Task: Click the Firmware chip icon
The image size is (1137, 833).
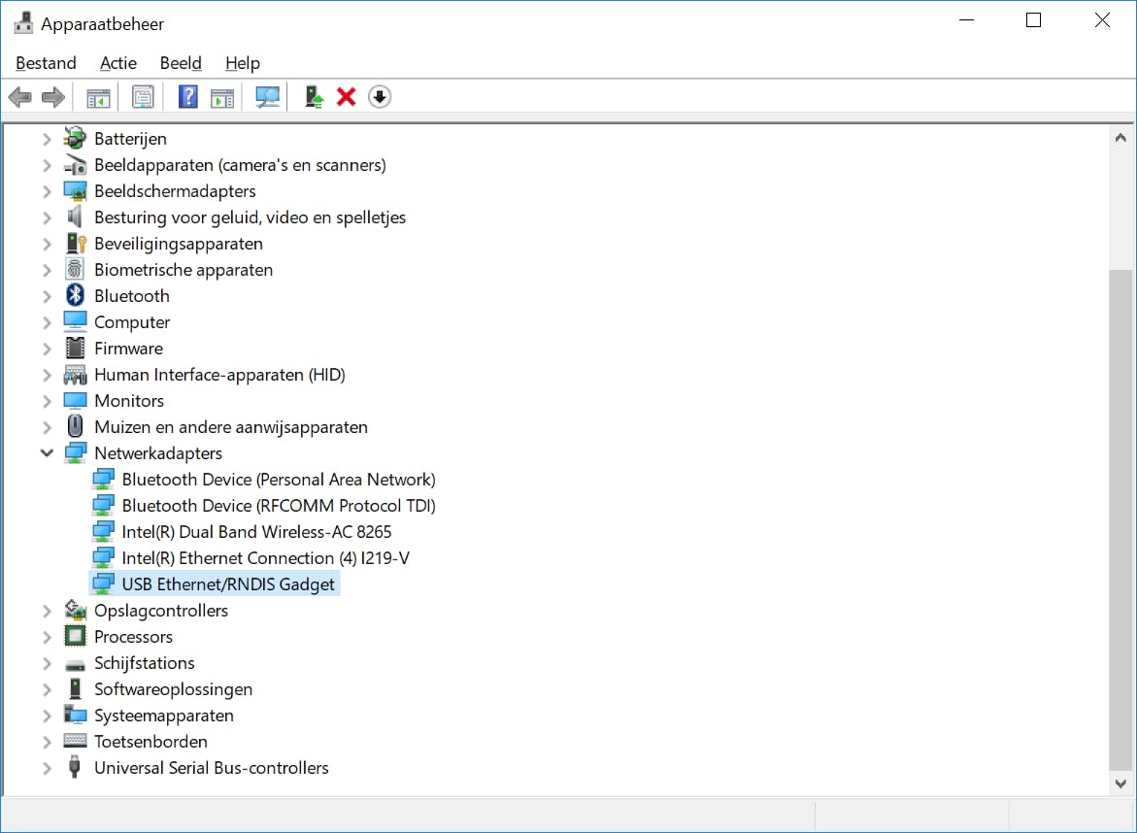Action: tap(75, 348)
